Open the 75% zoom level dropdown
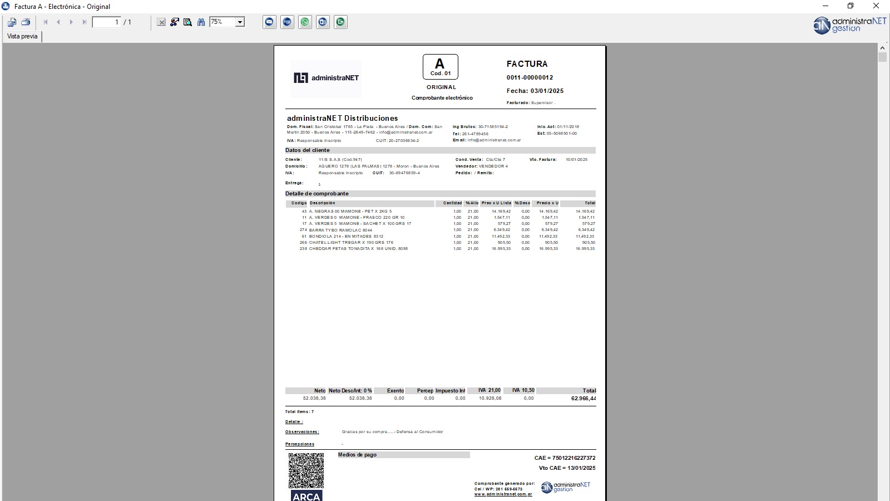 (x=240, y=22)
